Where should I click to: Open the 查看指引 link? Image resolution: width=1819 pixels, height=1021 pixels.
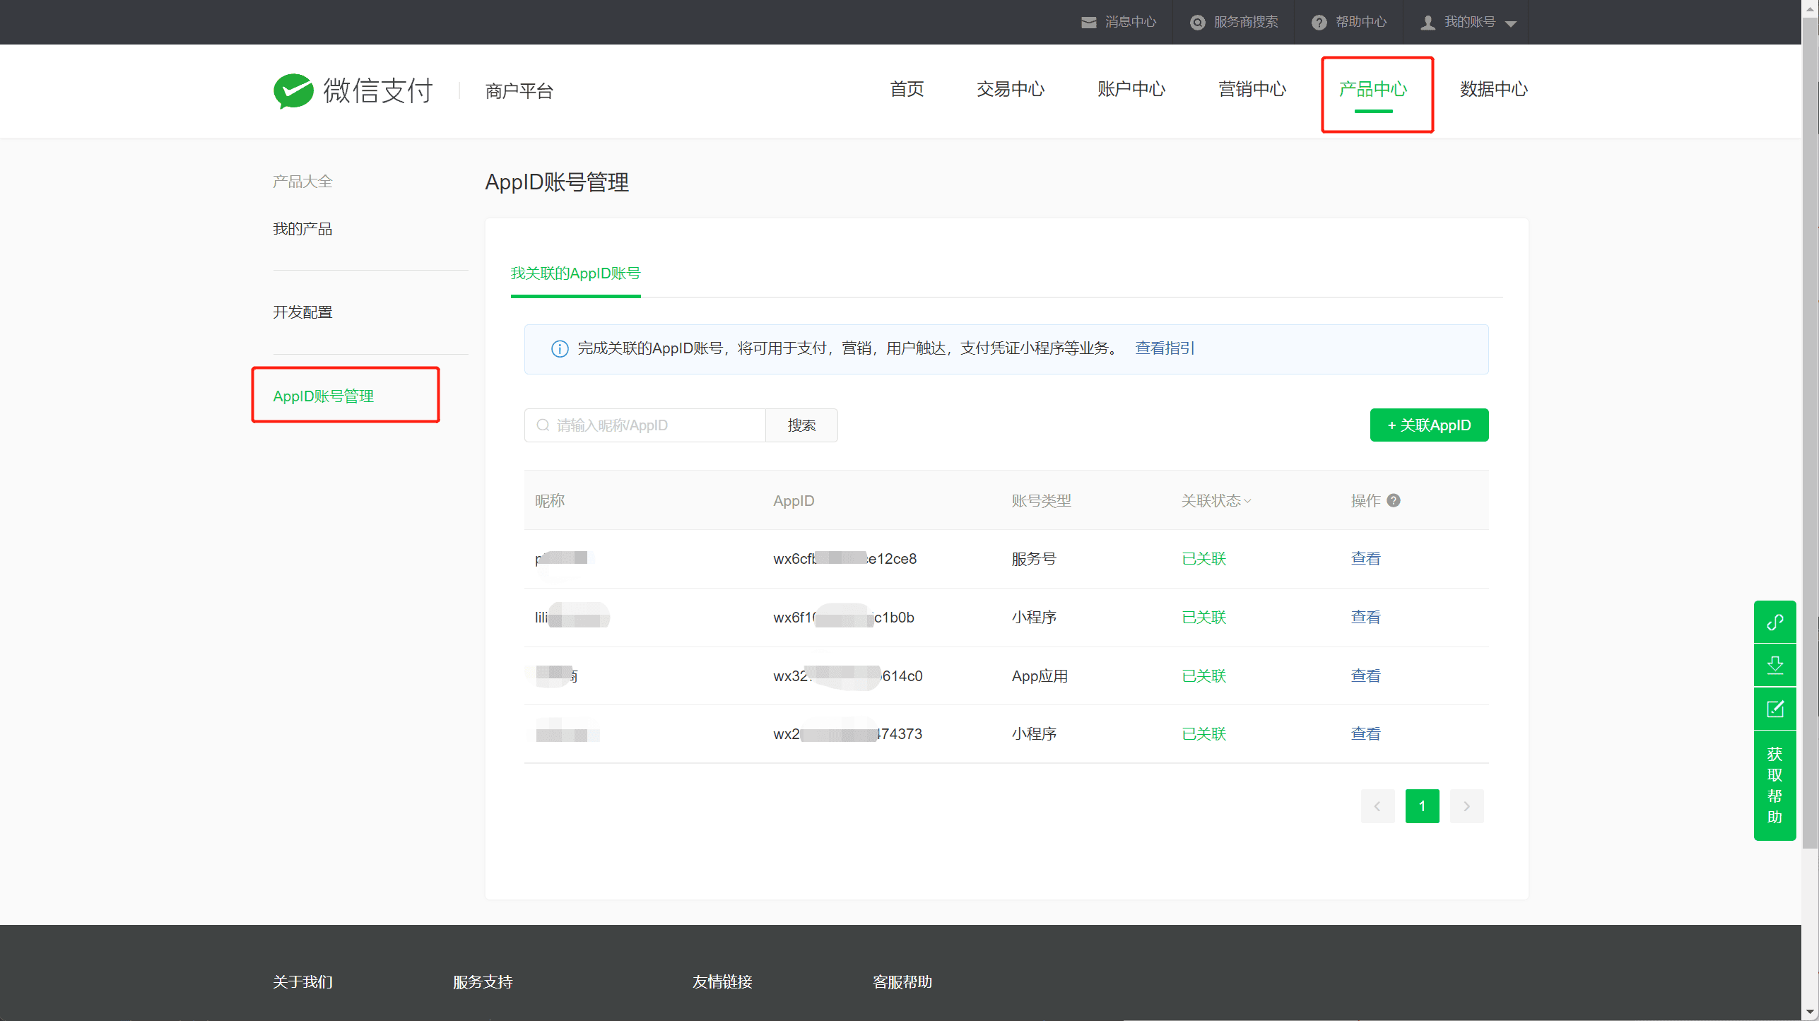pos(1165,348)
